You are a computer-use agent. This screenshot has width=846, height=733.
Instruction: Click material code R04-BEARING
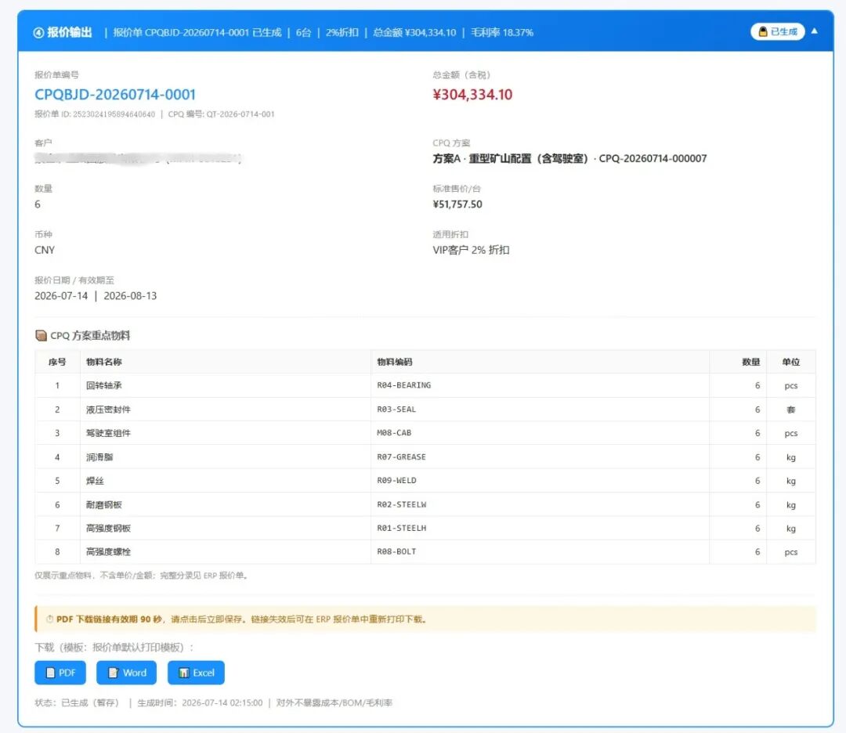click(x=403, y=385)
